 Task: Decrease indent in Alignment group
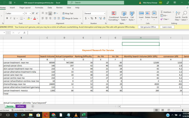pos(55,18)
